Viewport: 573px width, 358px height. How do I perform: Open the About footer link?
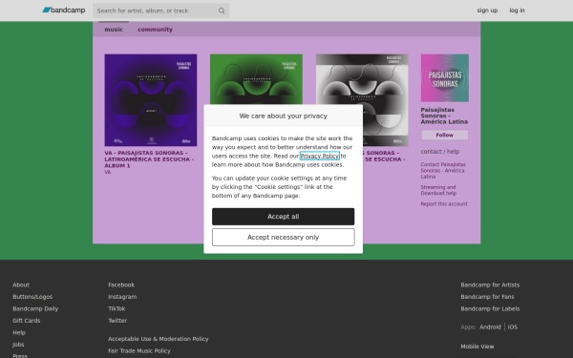pos(21,284)
